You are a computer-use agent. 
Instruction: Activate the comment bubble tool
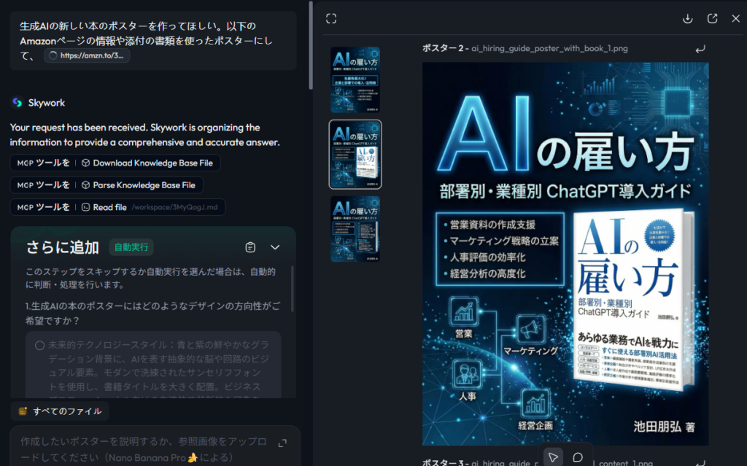point(578,457)
